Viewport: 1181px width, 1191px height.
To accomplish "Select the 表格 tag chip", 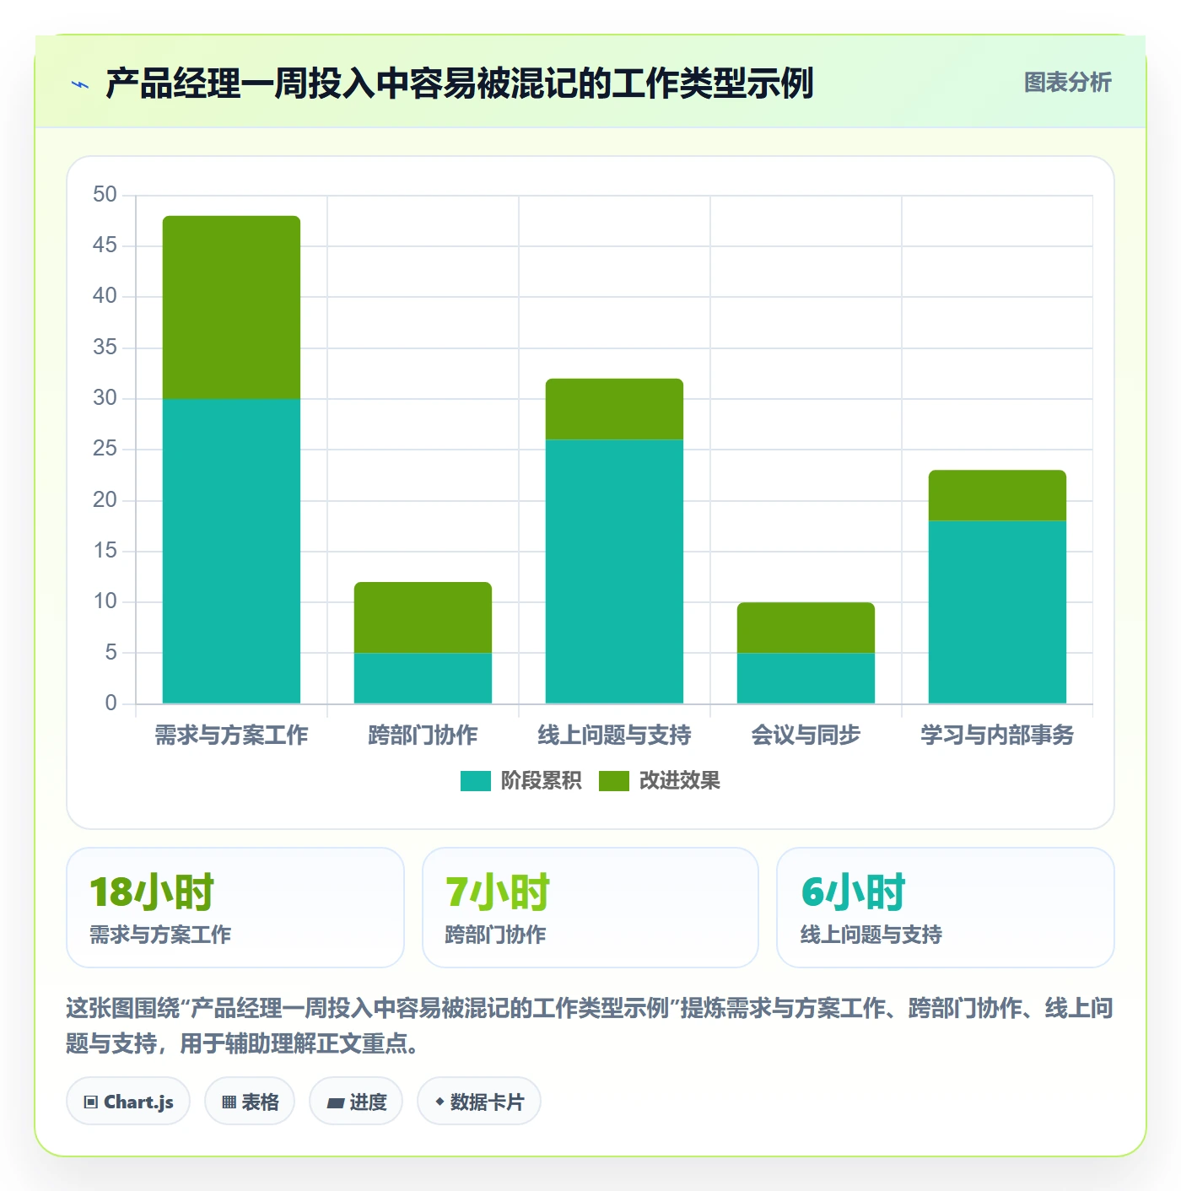I will 250,1102.
